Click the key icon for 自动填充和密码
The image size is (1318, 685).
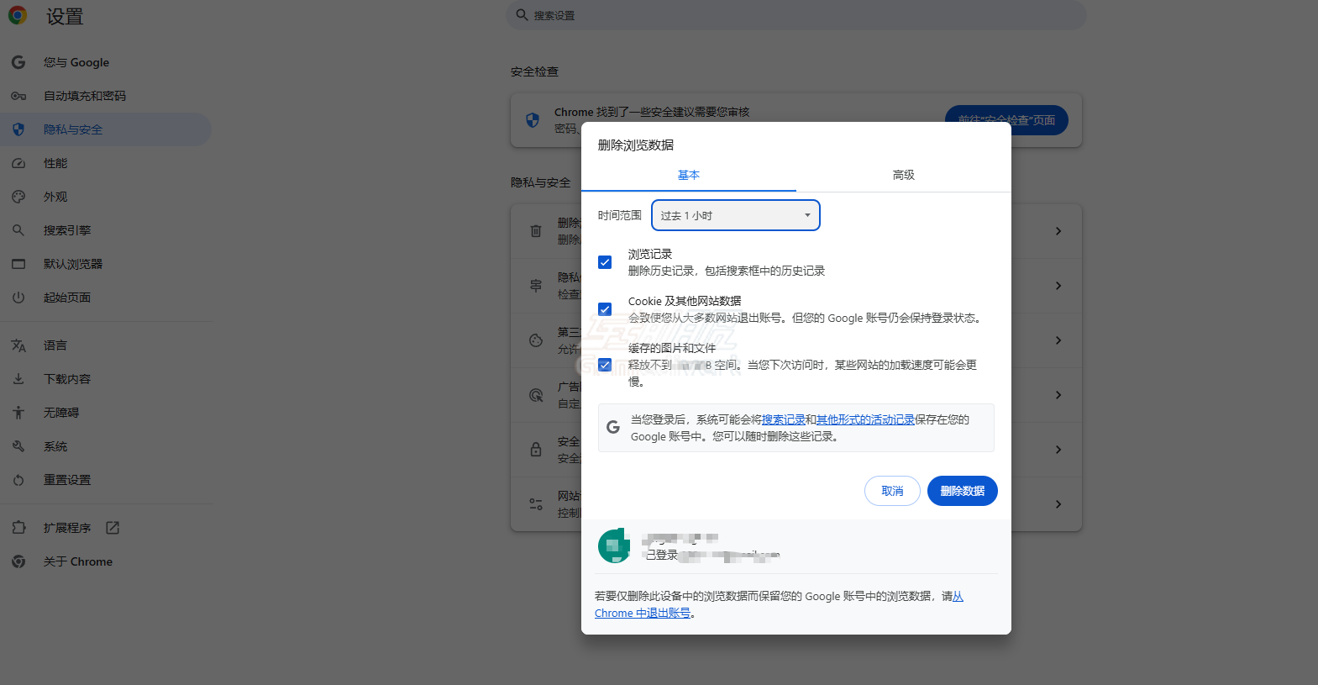coord(18,96)
